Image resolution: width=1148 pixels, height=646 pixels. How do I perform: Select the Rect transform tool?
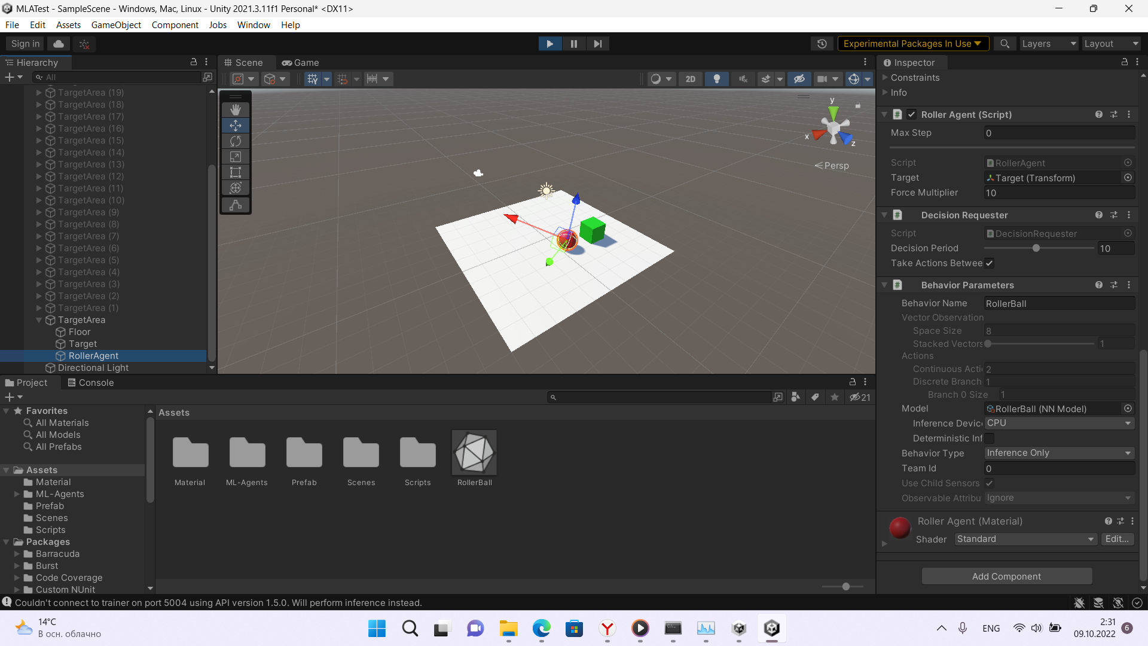click(x=236, y=172)
